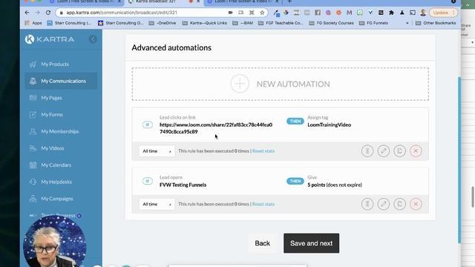This screenshot has height=267, width=475.
Task: Click the hourglass-shaped icon on Loom link rule
Action: (x=367, y=151)
